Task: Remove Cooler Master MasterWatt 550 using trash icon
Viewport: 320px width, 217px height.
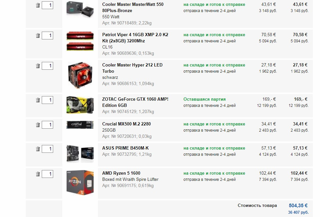Action: pos(38,5)
